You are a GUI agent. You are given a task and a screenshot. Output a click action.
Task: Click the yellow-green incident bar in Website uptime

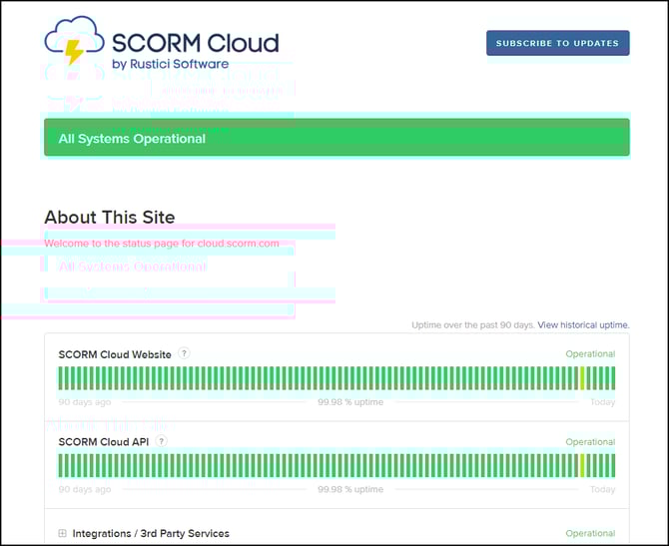[582, 378]
